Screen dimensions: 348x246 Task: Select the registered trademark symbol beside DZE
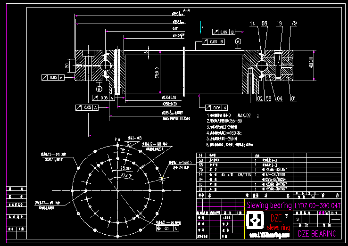286,216
